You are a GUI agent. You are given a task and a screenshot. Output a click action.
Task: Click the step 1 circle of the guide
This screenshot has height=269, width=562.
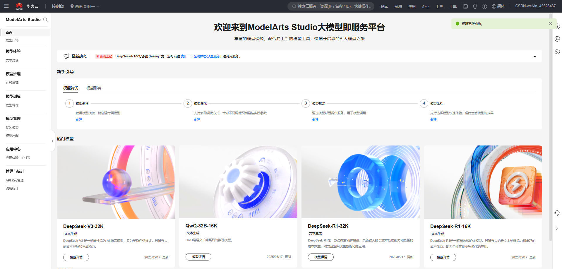pyautogui.click(x=69, y=103)
